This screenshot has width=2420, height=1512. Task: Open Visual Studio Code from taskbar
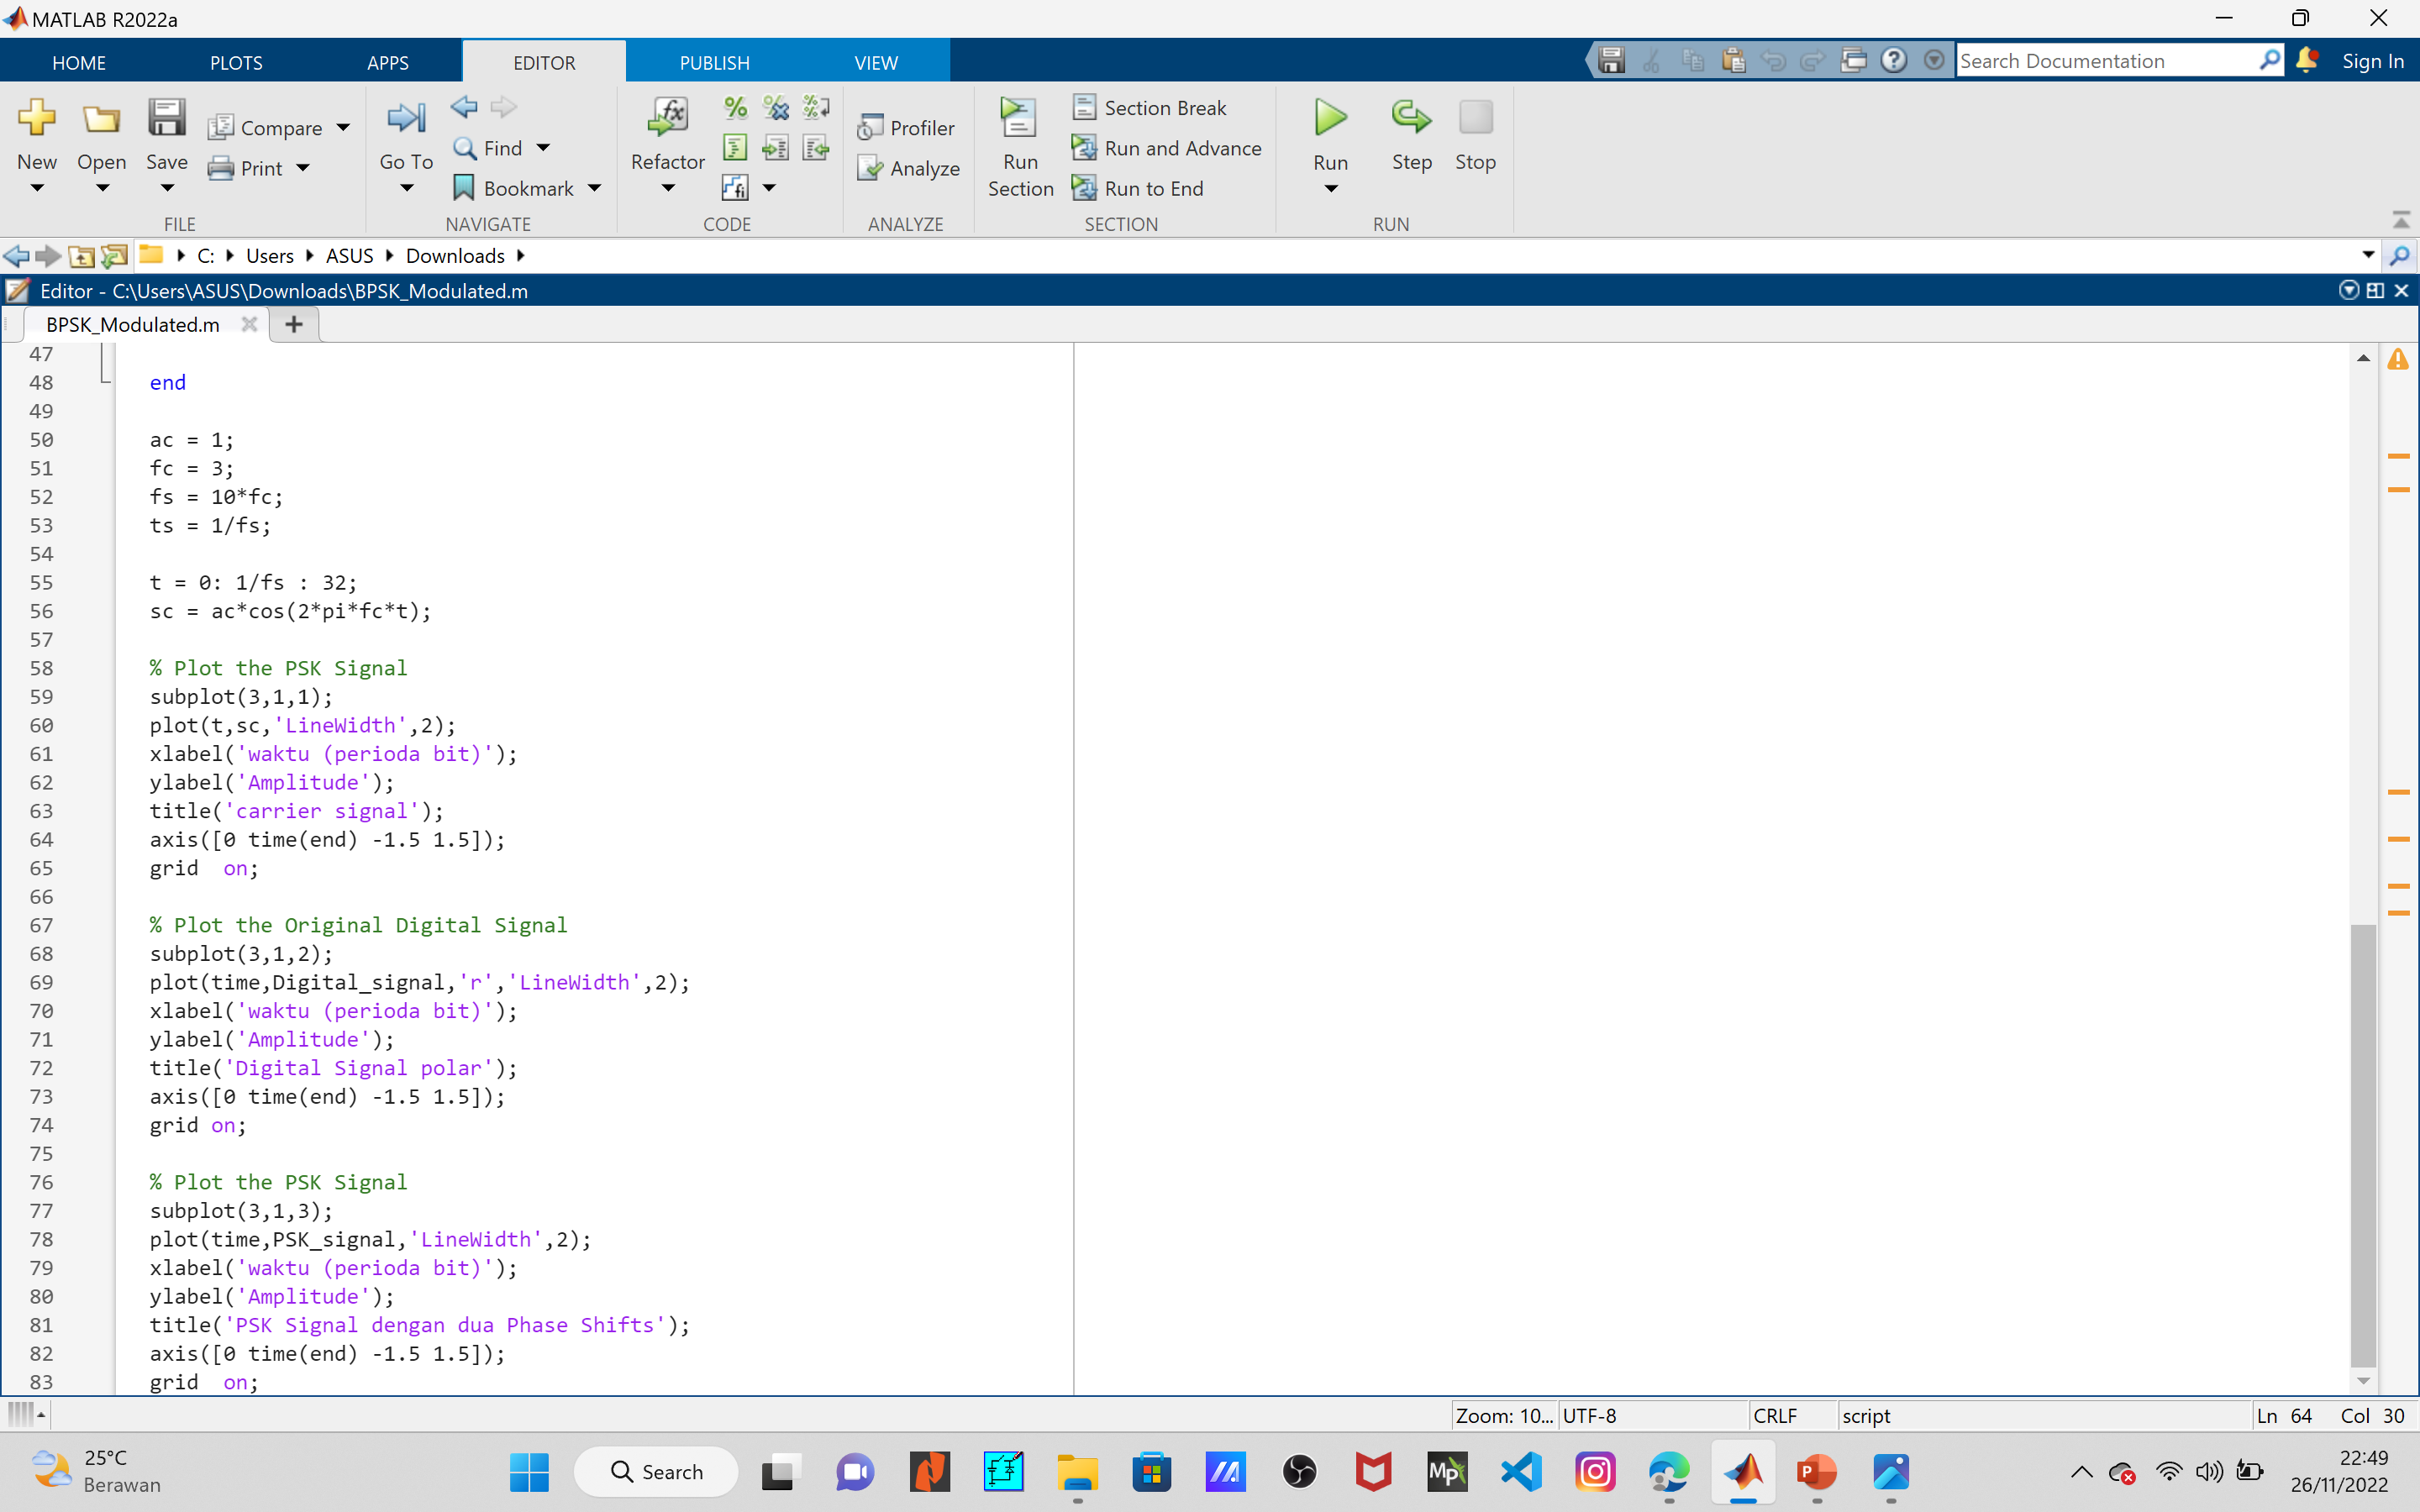click(1521, 1472)
